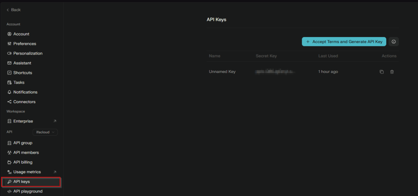Copy the Unnamed Key secret
This screenshot has height=196, width=418.
(382, 72)
